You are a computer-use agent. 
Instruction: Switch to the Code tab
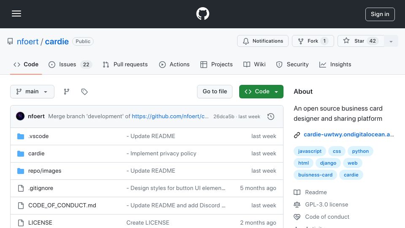(x=26, y=64)
